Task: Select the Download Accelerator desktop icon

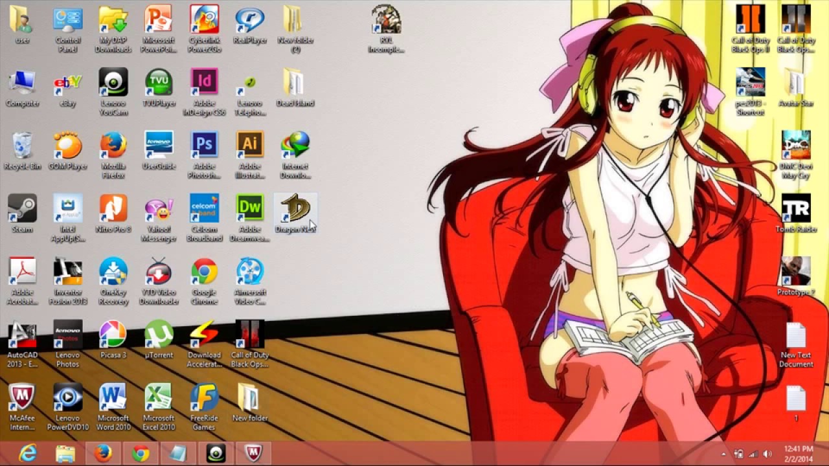Action: coord(204,344)
